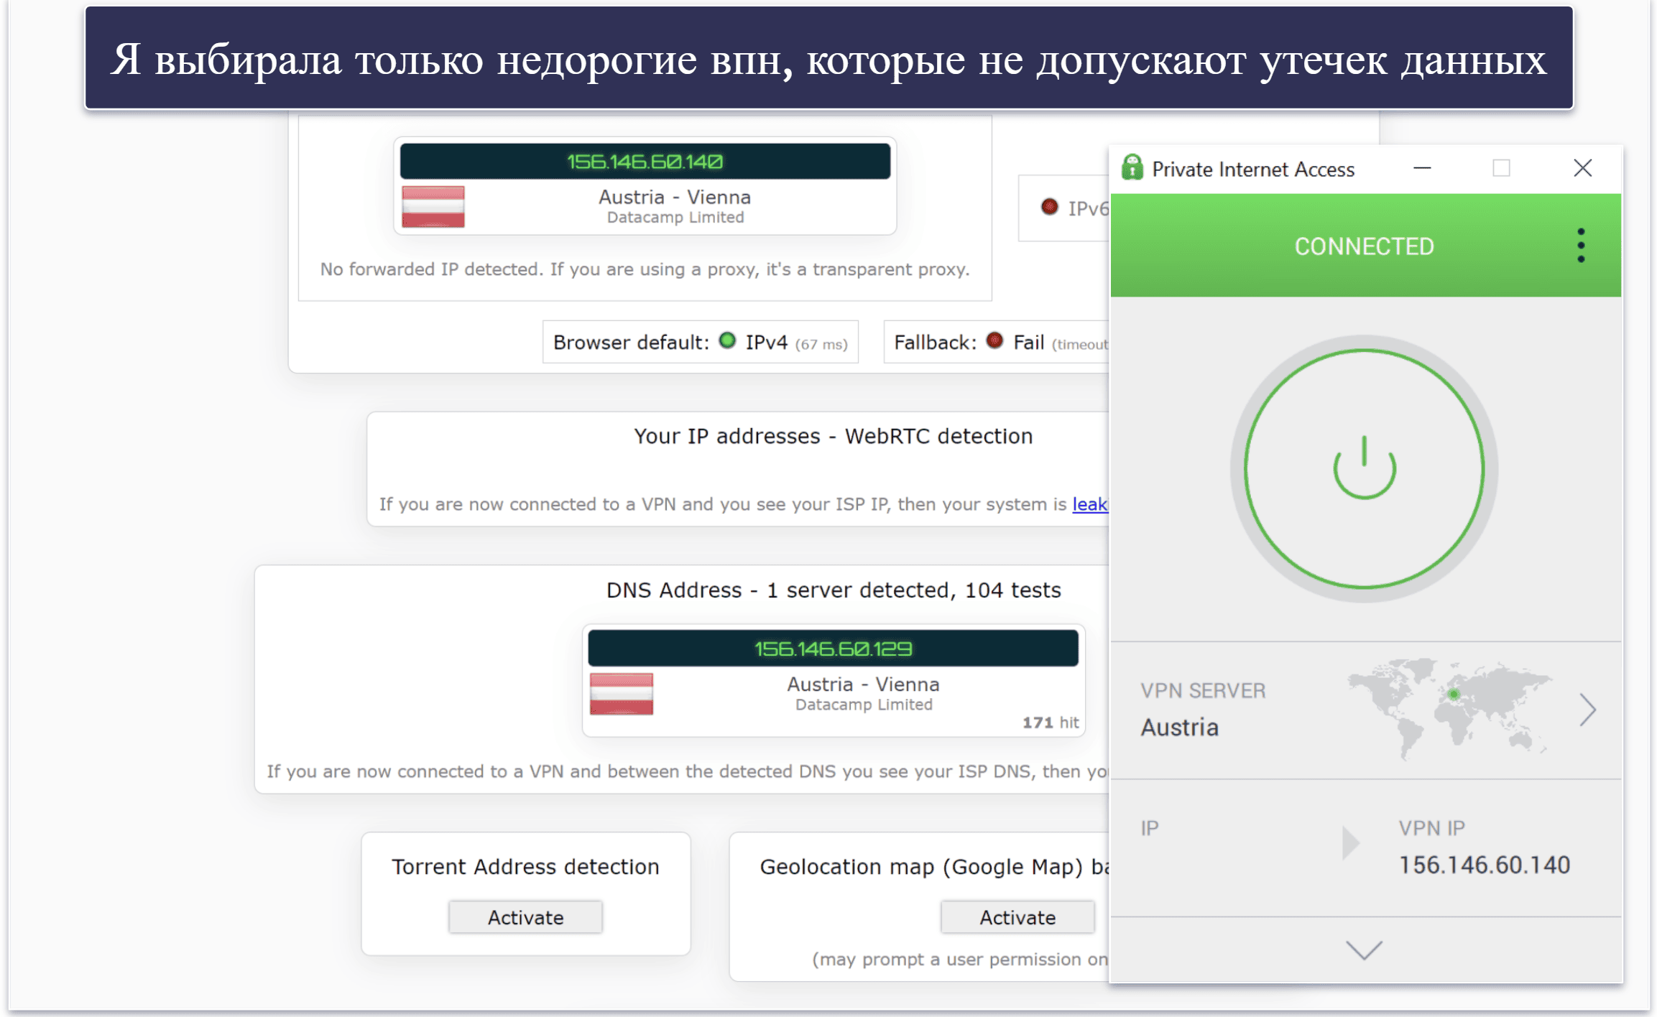Click the Austria flag in DNS result

click(621, 693)
